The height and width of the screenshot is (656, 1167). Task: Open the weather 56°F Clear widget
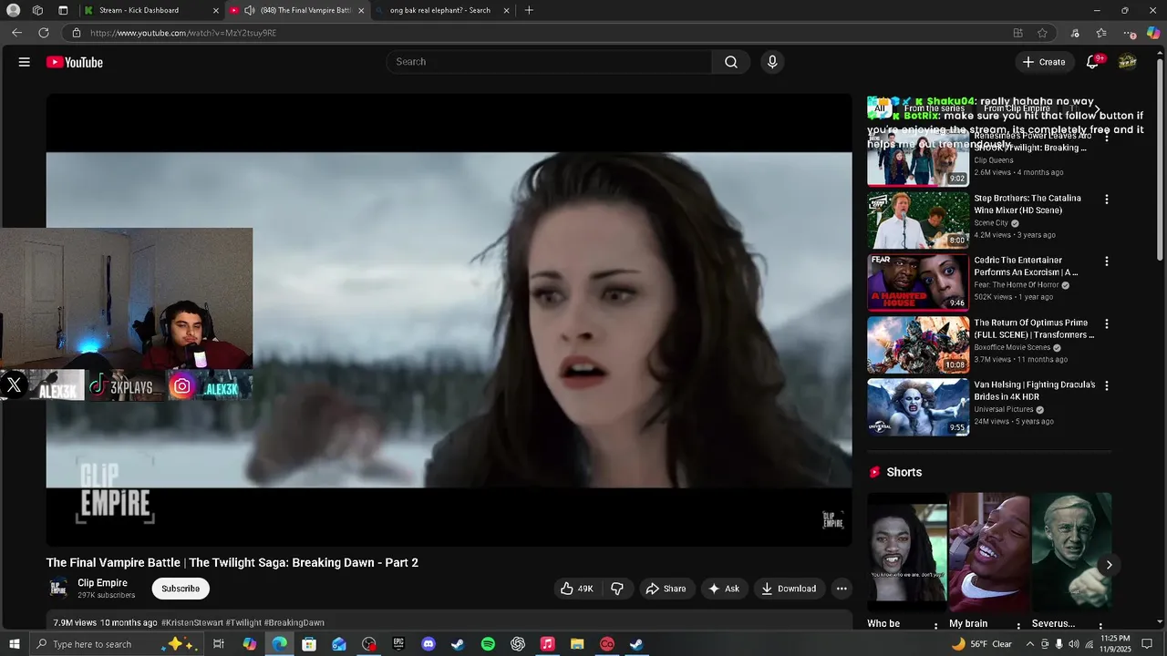[982, 644]
